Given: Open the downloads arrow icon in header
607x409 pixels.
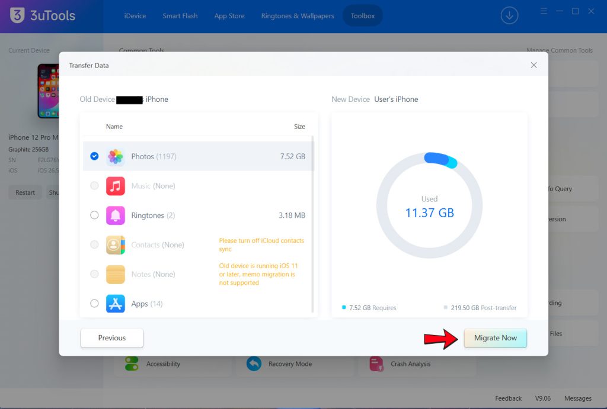Looking at the screenshot, I should (x=509, y=15).
